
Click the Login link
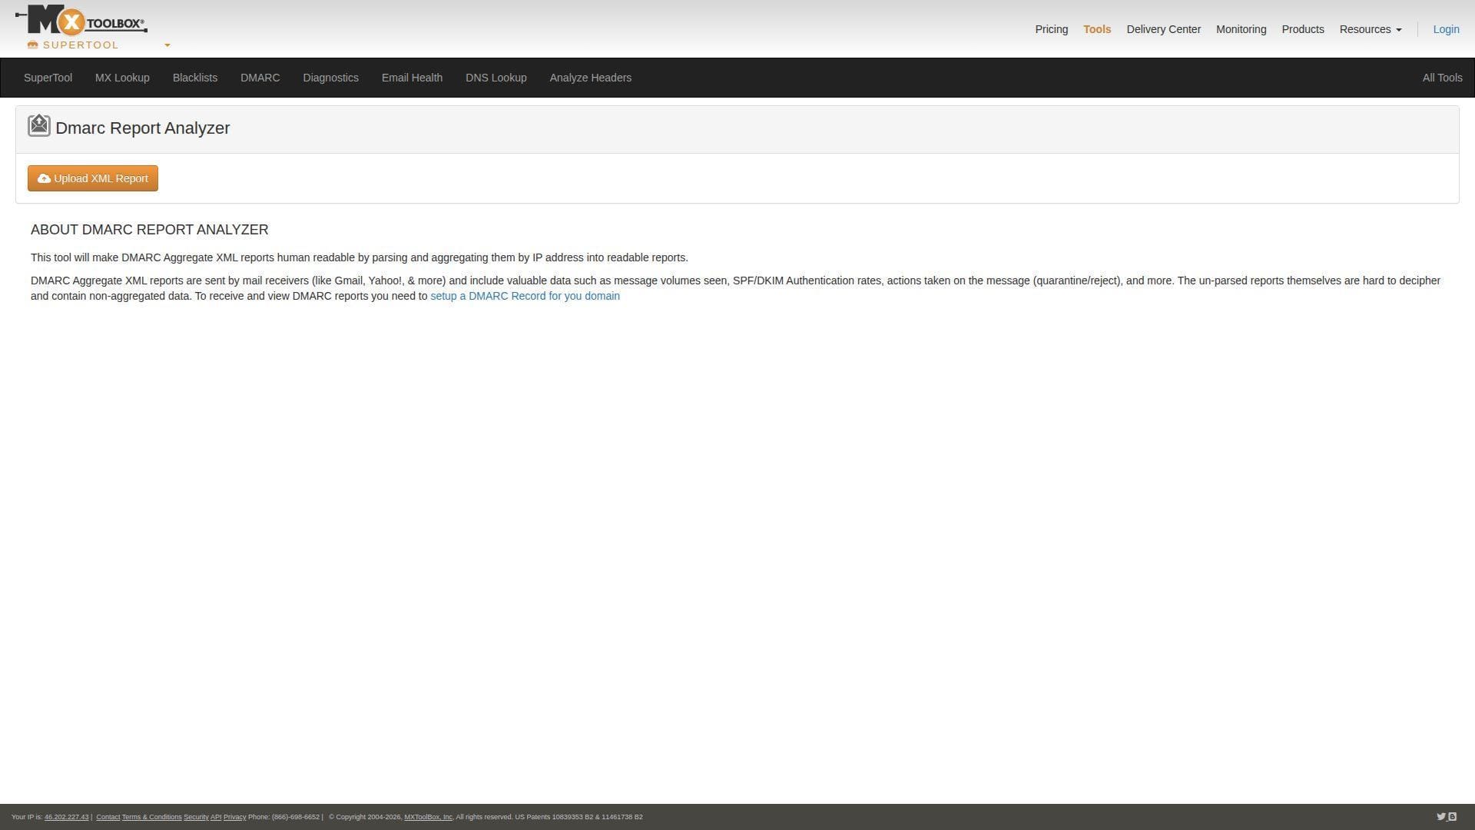[x=1446, y=29]
